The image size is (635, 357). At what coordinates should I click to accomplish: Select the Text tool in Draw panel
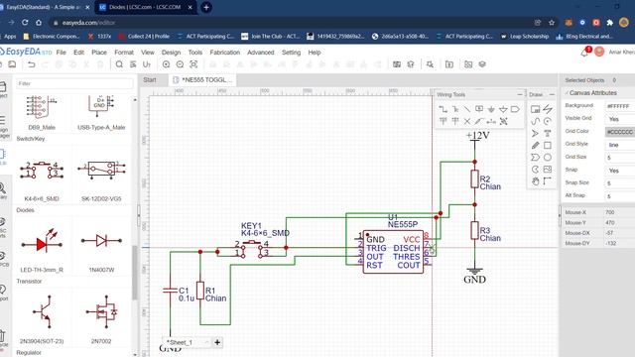click(x=548, y=133)
